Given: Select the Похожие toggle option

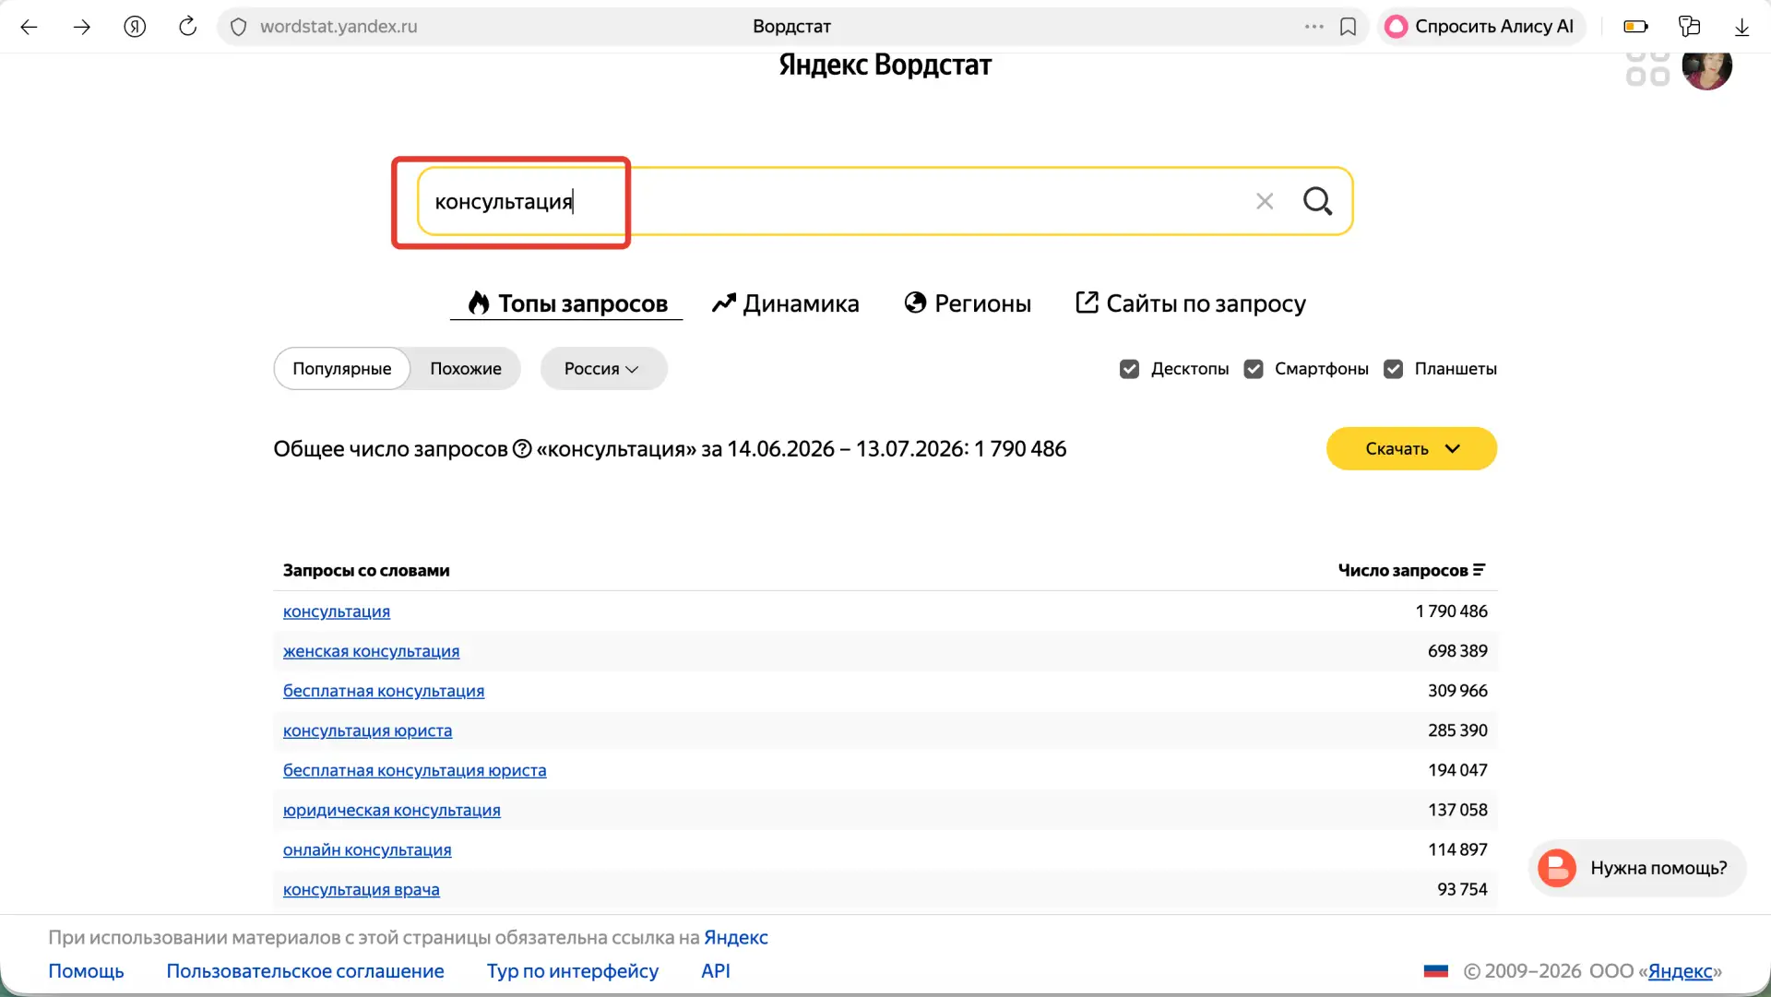Looking at the screenshot, I should pos(466,369).
